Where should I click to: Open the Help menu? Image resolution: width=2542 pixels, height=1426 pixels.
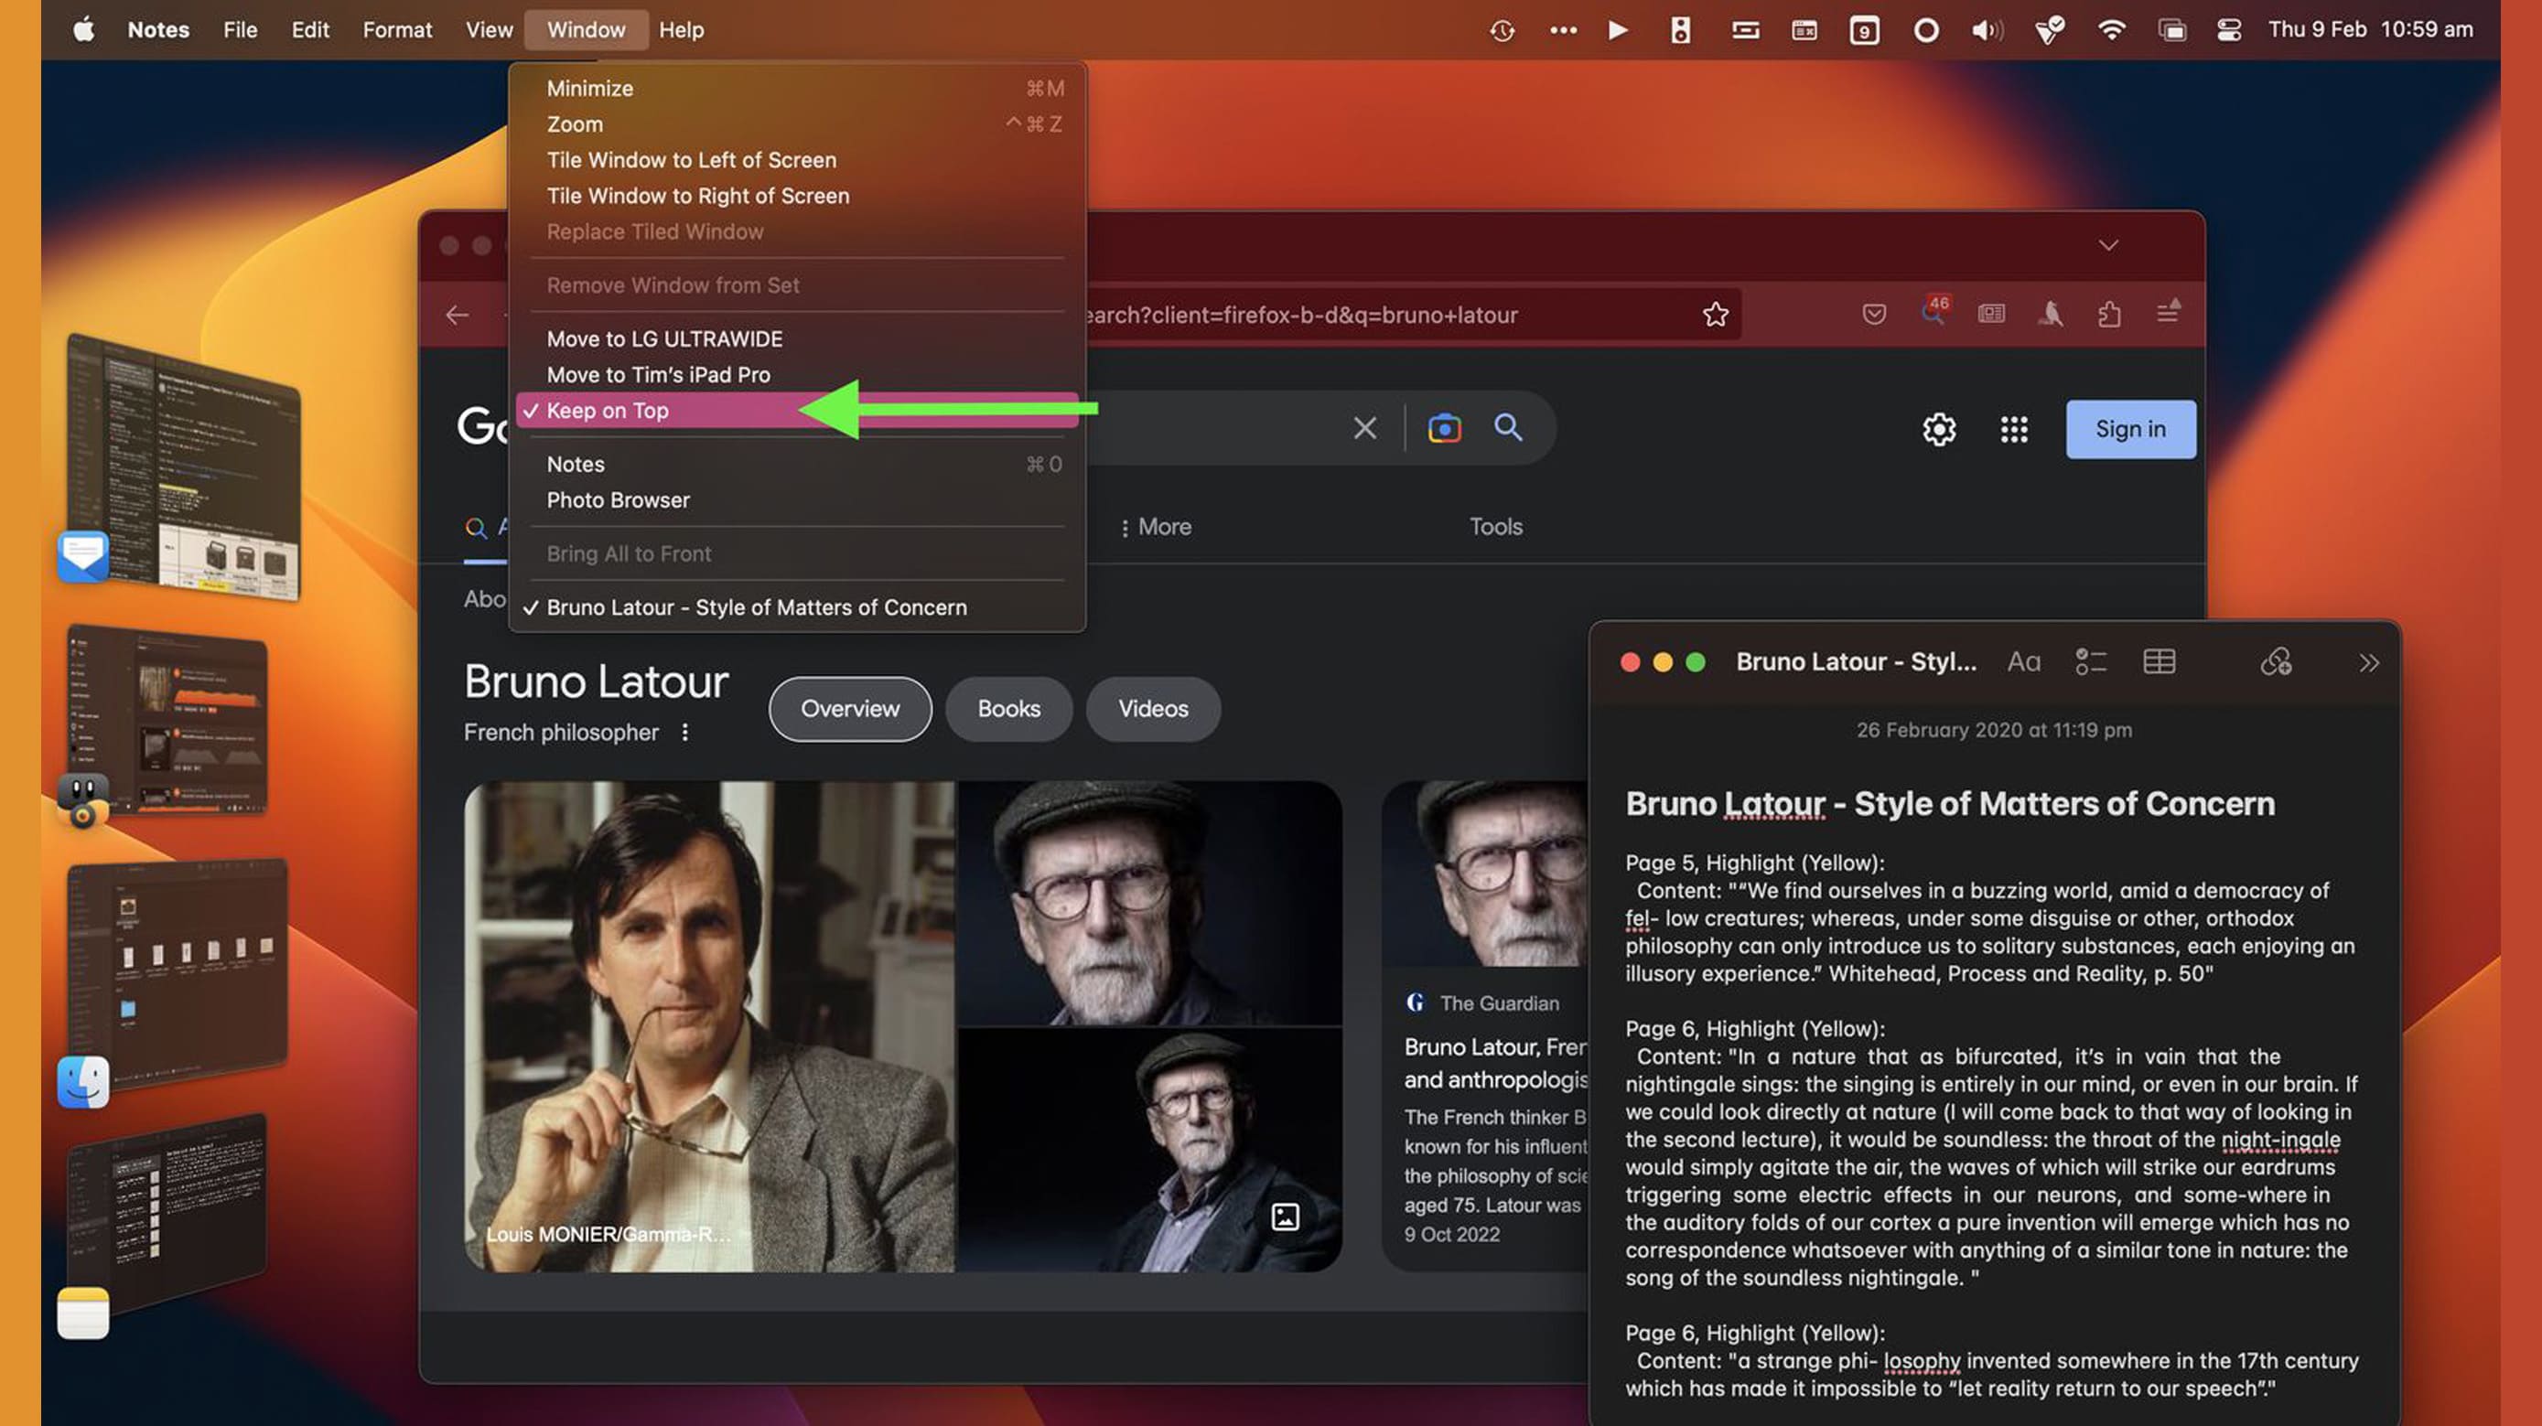pos(681,29)
